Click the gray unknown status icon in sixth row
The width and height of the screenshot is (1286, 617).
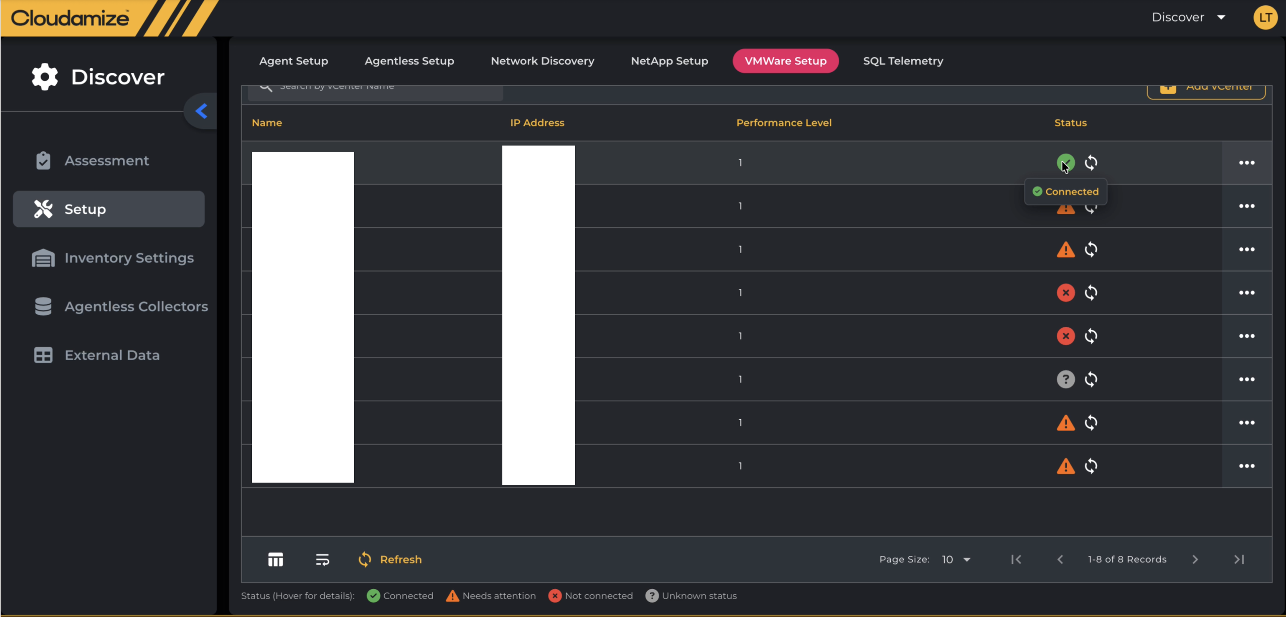coord(1065,379)
